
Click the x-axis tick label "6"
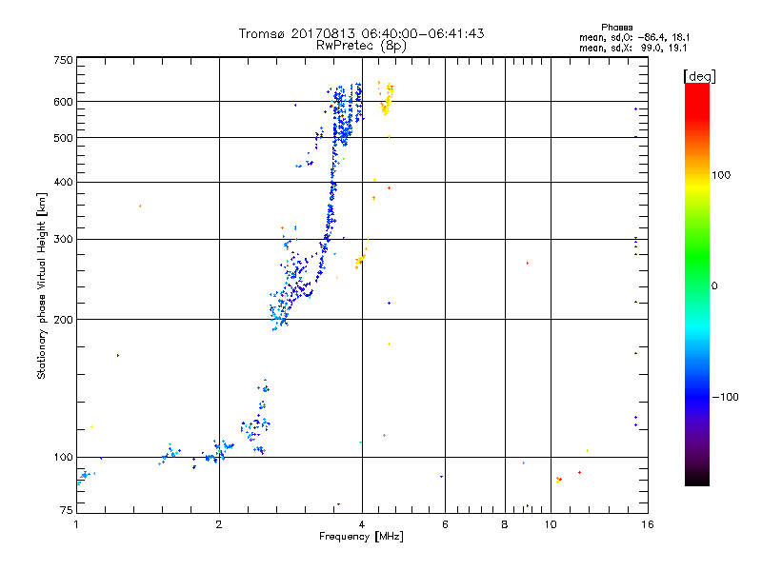[445, 524]
